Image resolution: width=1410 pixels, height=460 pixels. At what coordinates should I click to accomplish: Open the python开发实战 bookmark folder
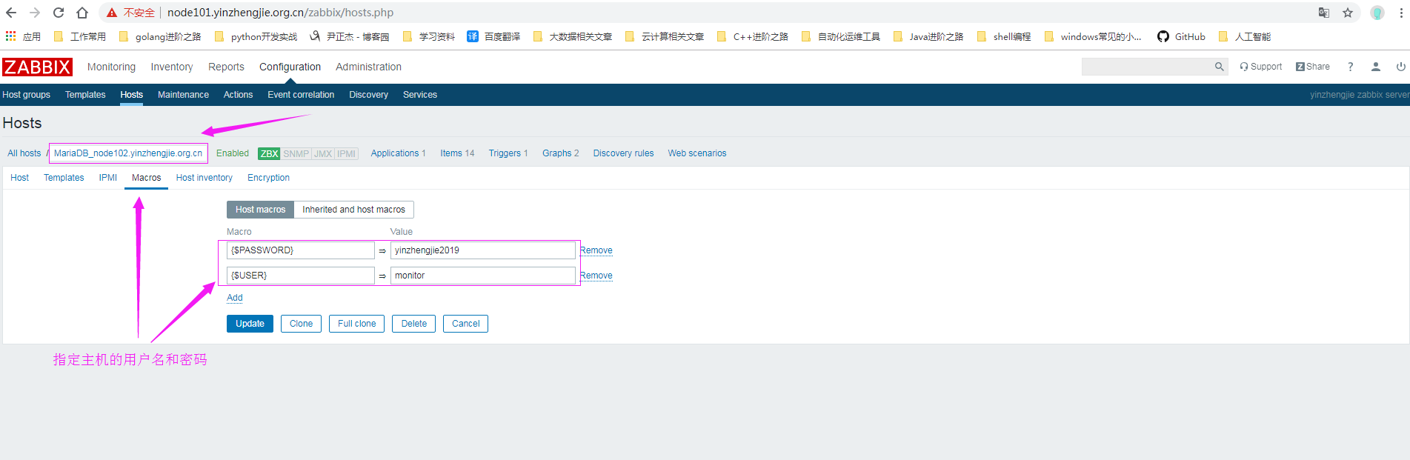click(256, 36)
